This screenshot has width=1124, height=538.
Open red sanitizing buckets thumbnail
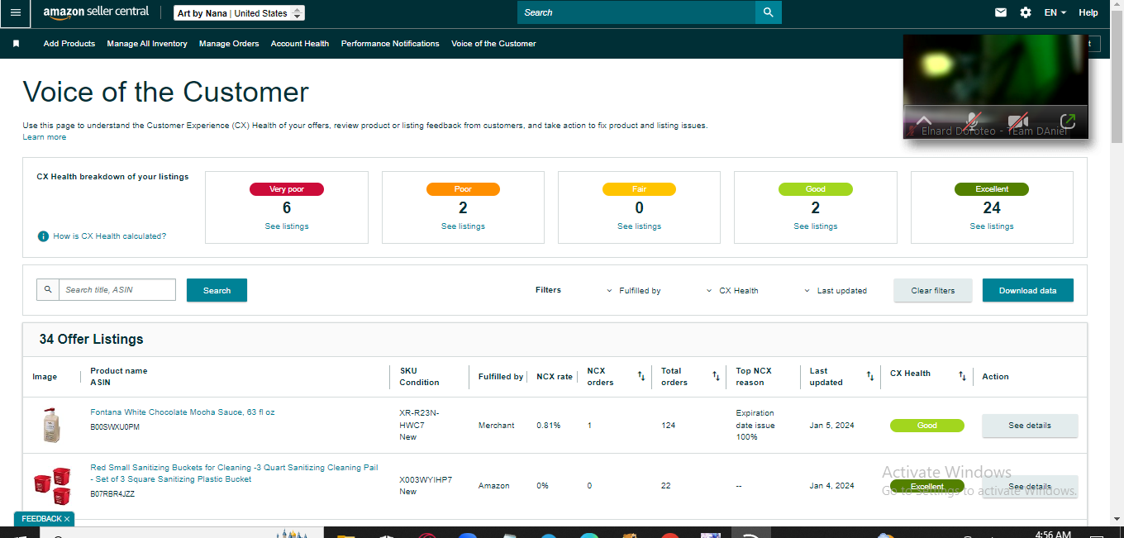click(x=51, y=486)
